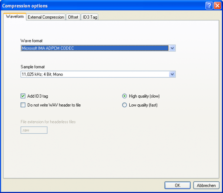The width and height of the screenshot is (223, 193).
Task: Open the External Compression tab
Action: (x=46, y=17)
